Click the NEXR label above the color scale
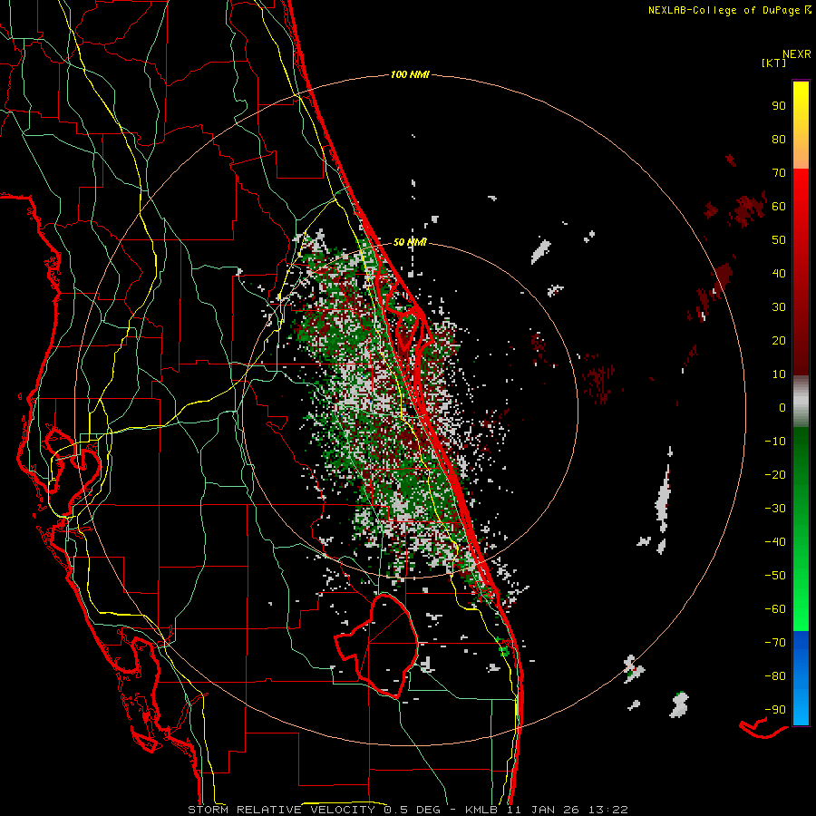 click(796, 54)
